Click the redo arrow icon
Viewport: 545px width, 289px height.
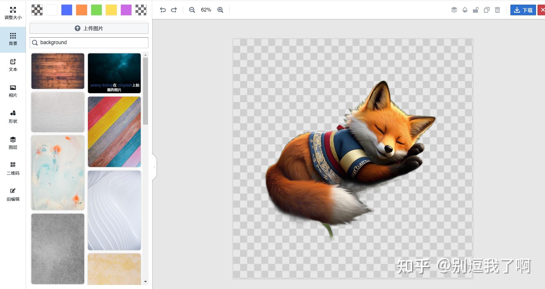click(x=174, y=10)
